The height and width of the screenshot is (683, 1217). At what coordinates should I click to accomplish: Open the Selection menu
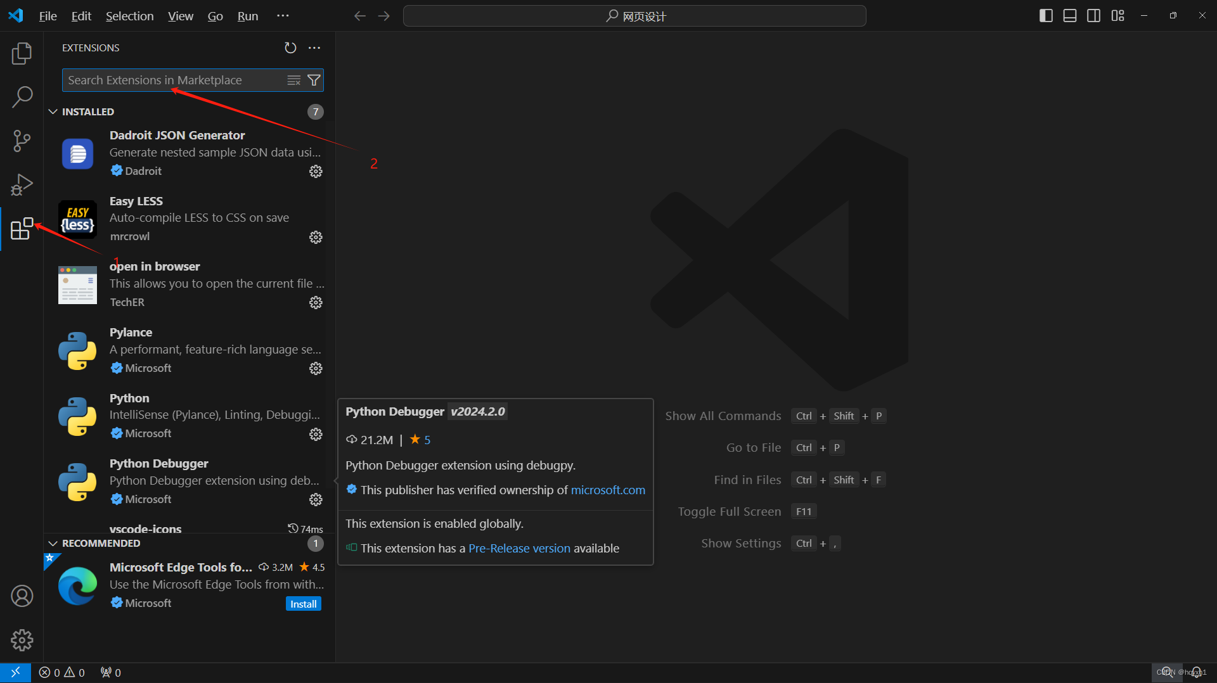pyautogui.click(x=129, y=16)
